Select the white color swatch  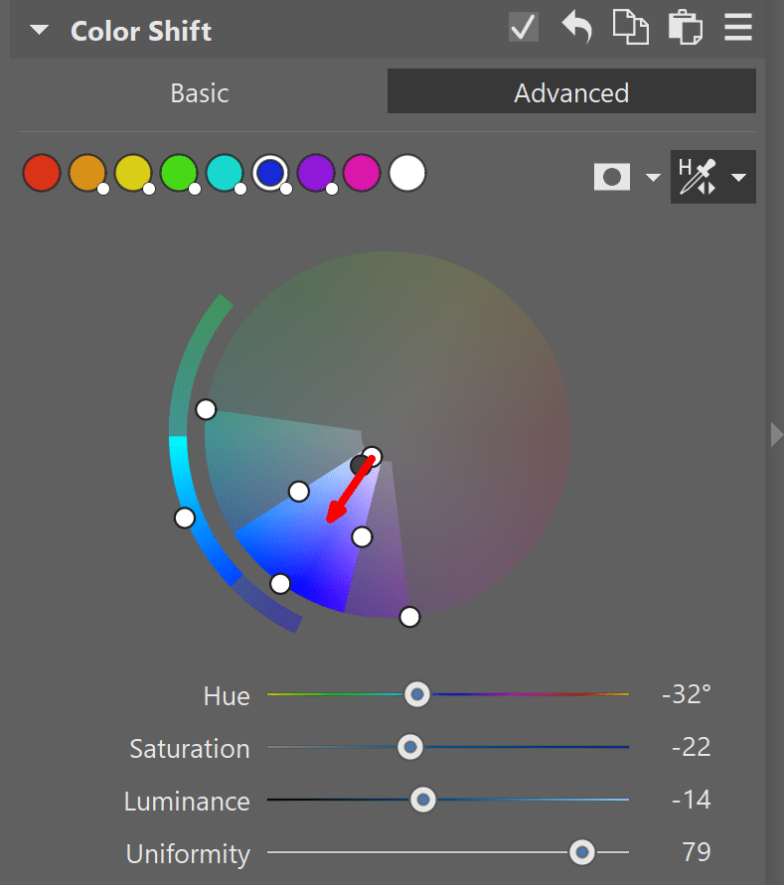[x=407, y=173]
